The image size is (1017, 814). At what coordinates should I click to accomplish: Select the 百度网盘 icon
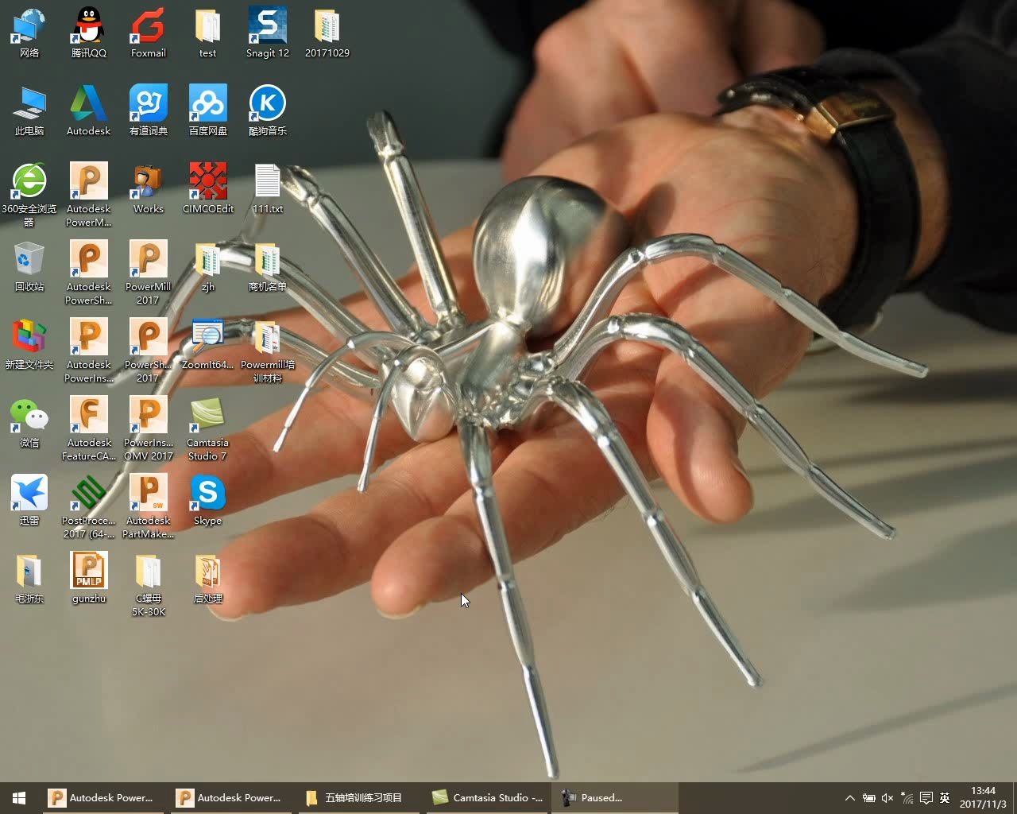point(208,110)
